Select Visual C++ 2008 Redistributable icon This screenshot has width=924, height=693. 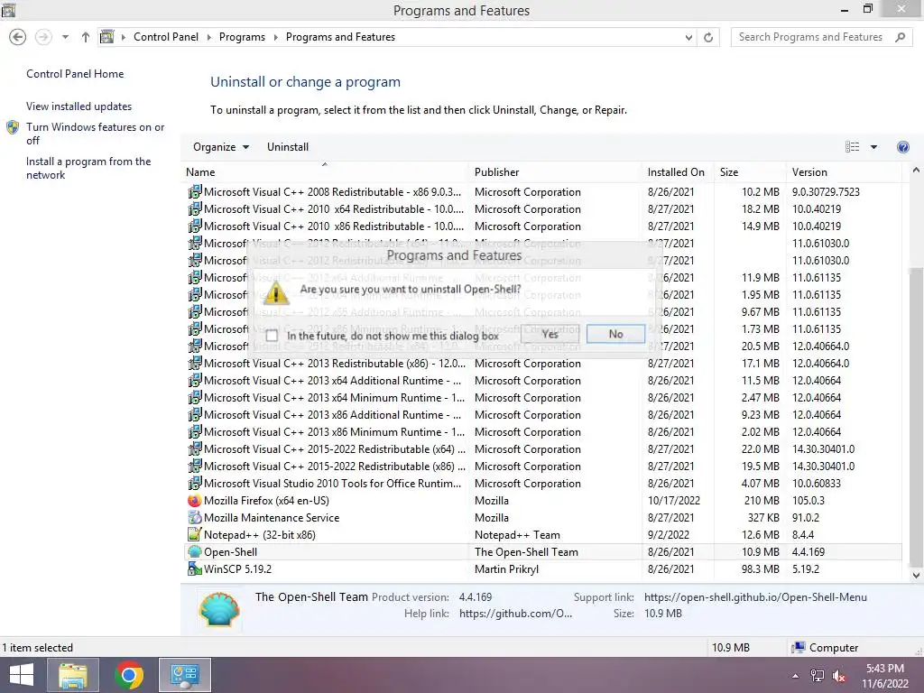195,191
